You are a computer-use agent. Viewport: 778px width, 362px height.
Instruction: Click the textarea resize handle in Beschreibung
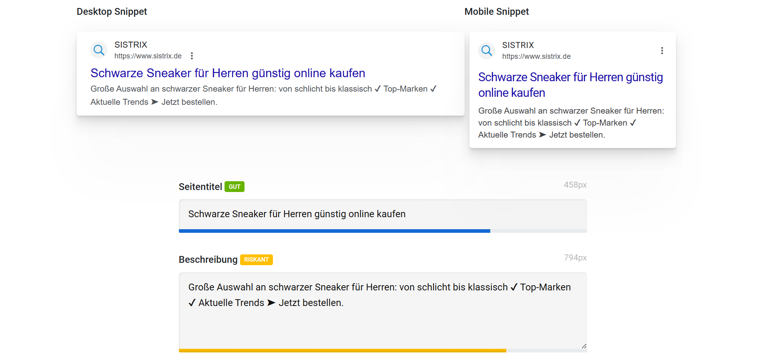584,346
